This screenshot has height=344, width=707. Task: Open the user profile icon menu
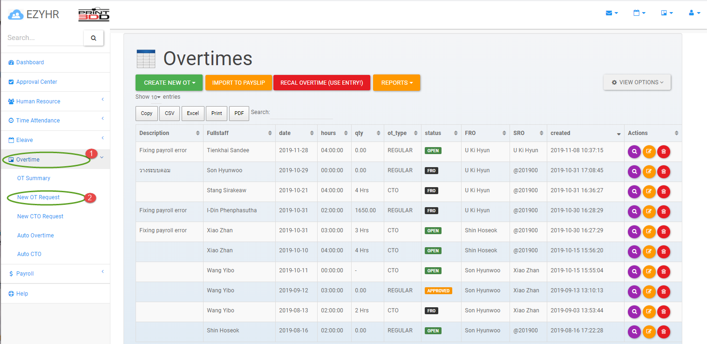click(694, 13)
